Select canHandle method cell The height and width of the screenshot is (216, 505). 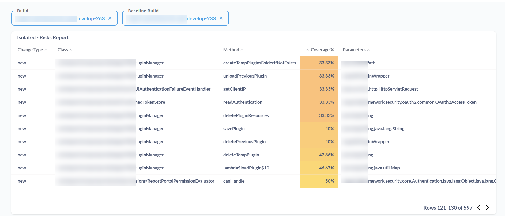tap(234, 181)
